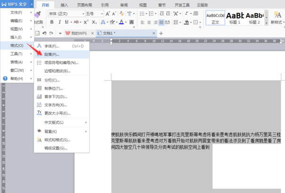The height and width of the screenshot is (193, 285).
Task: Switch to the 页面布局 ribbon tab
Action: pos(85,5)
